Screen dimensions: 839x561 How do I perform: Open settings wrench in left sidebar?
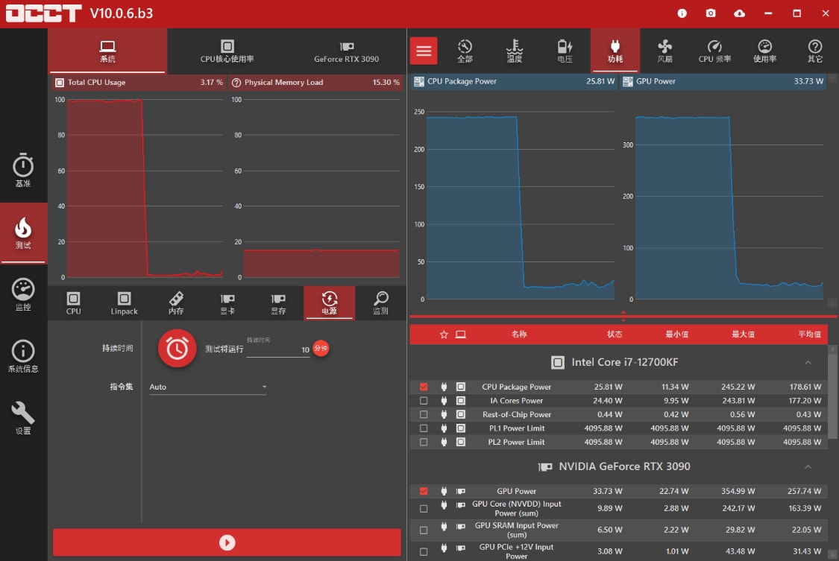pos(23,418)
